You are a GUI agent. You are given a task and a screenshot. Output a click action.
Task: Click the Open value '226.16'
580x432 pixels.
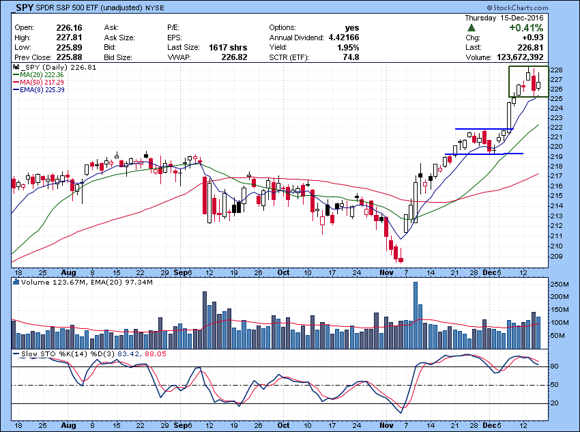pos(69,28)
